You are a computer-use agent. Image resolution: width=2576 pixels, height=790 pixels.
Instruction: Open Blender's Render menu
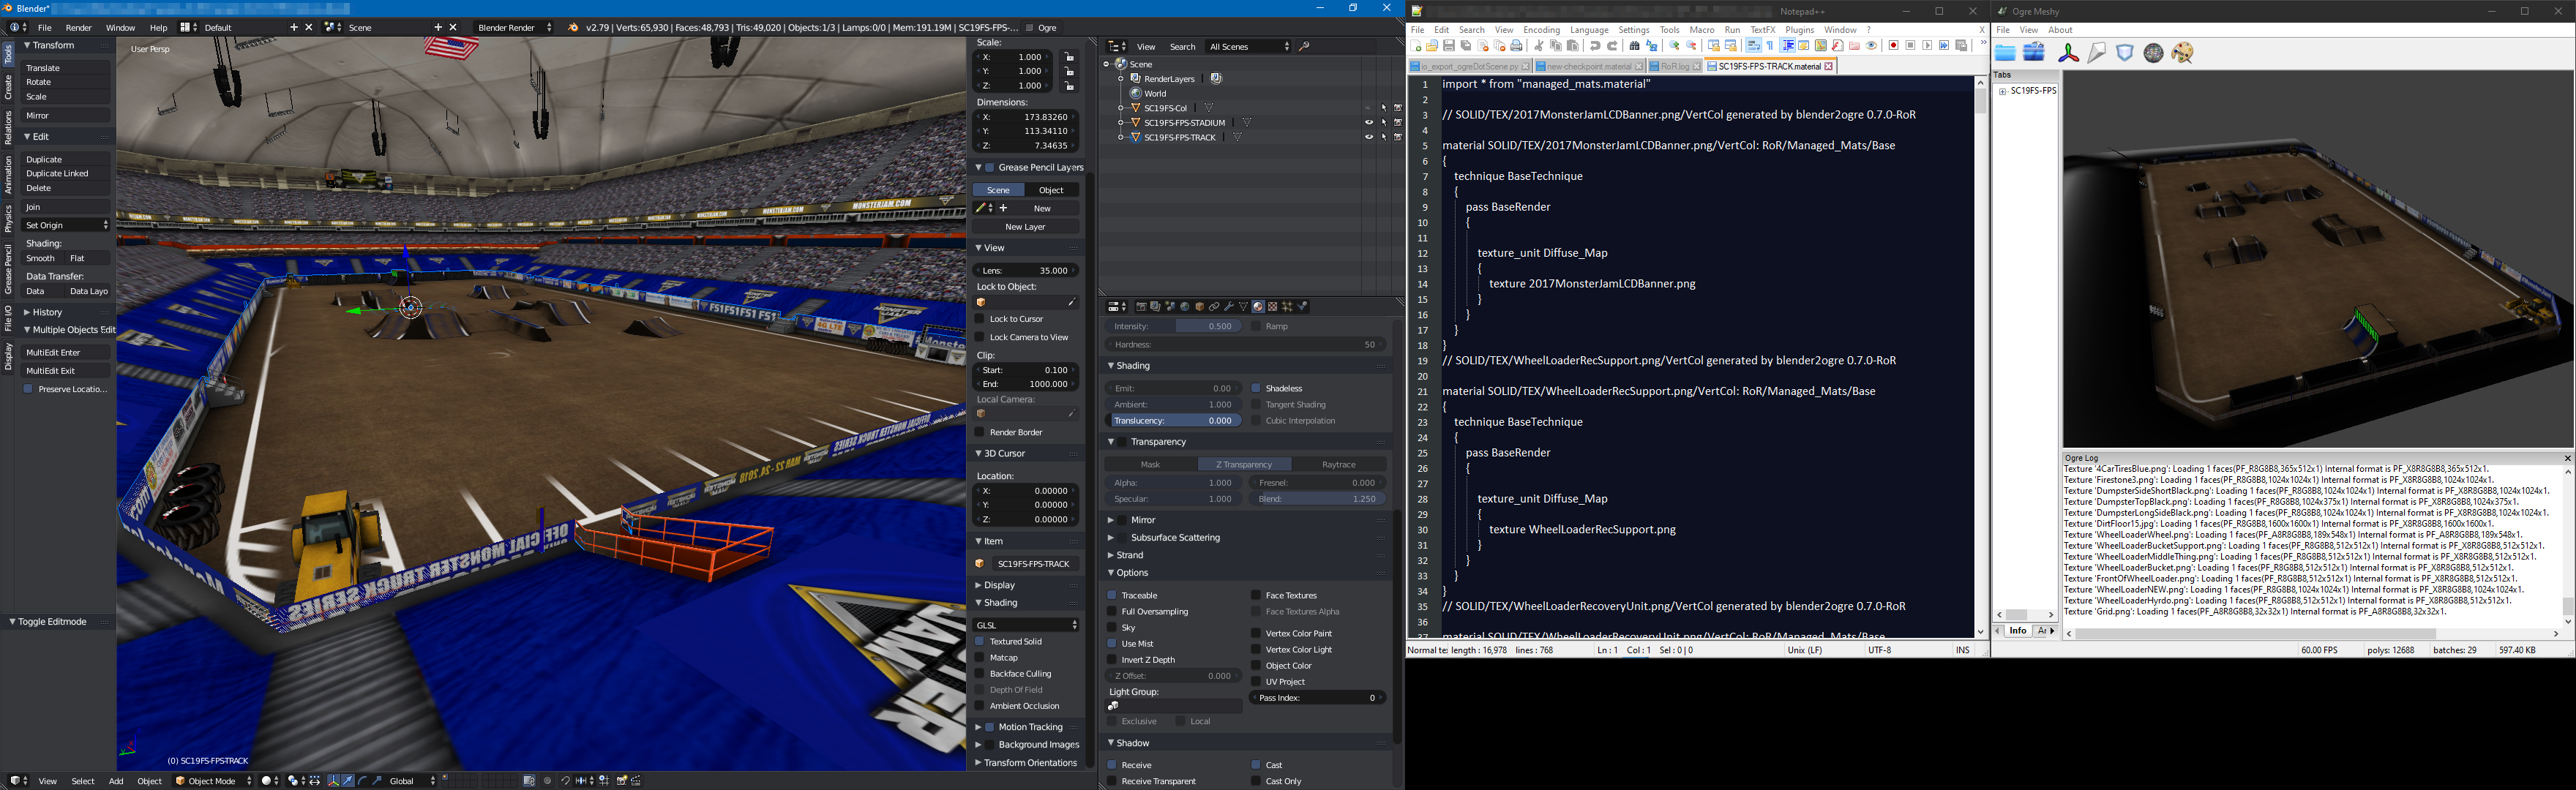(x=78, y=28)
